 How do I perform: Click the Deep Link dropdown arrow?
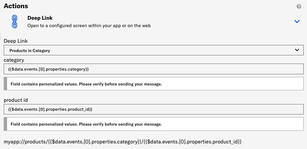point(297,50)
